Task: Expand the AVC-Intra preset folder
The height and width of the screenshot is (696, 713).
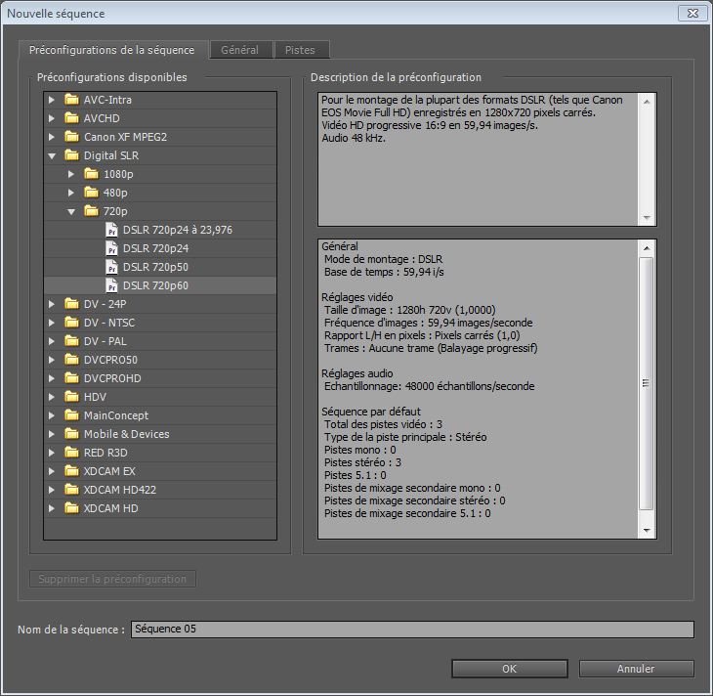Action: pyautogui.click(x=52, y=100)
